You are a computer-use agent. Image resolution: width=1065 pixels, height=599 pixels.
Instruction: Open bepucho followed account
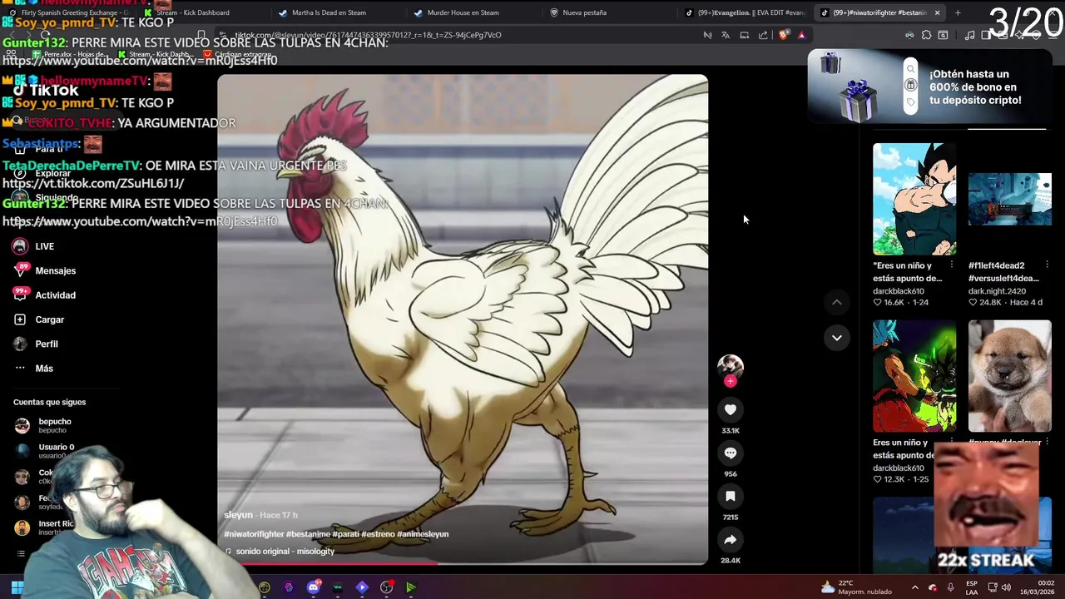click(55, 426)
